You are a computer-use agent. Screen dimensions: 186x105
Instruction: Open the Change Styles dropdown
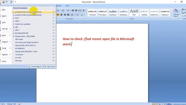tap(176, 13)
